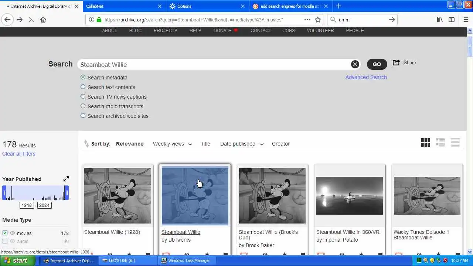Open Windows Task Manager from taskbar
This screenshot has height=266, width=473.
[x=186, y=260]
